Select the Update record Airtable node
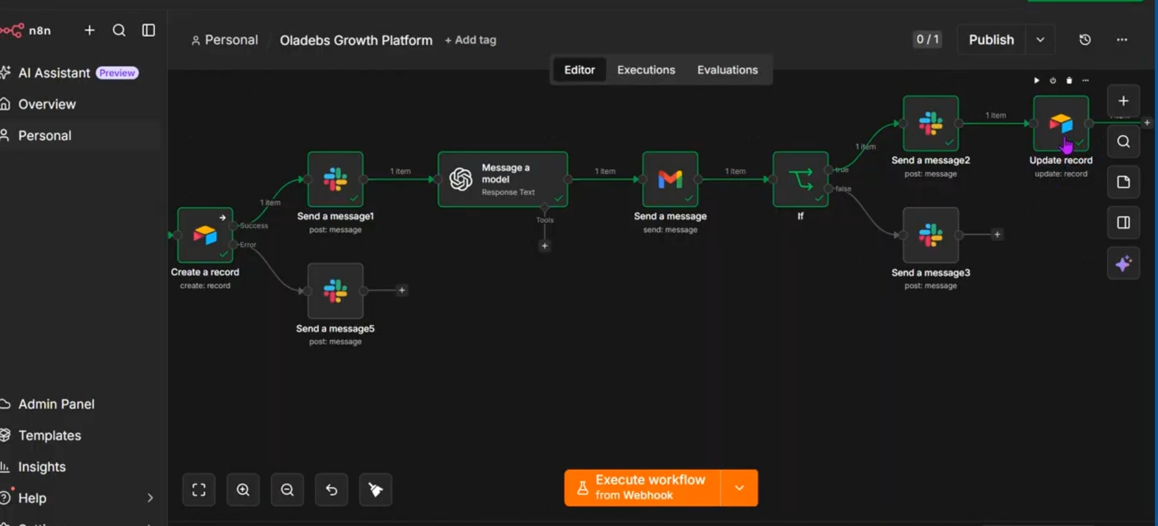The image size is (1158, 526). (x=1061, y=123)
